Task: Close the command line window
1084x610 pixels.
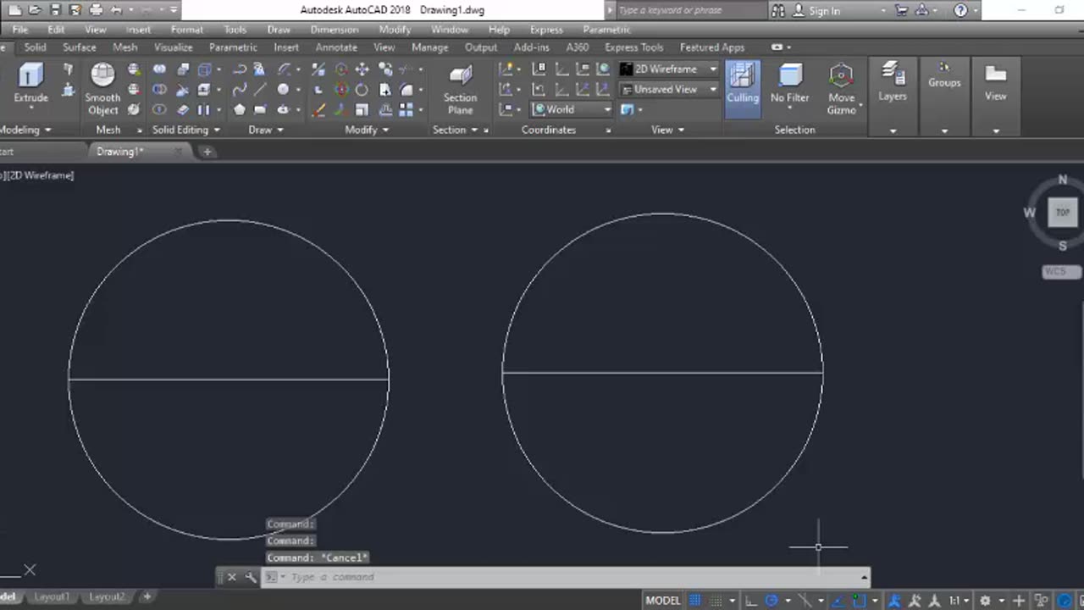Action: tap(231, 577)
